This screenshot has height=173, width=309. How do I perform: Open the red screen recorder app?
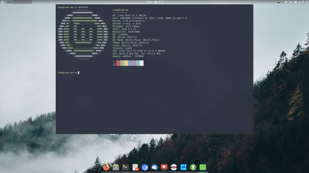[164, 167]
